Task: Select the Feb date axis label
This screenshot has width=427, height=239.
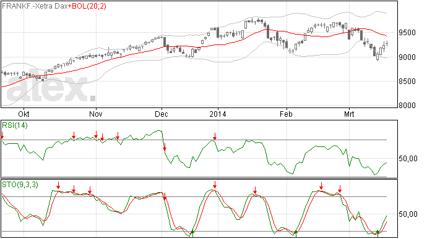Action: pos(286,114)
